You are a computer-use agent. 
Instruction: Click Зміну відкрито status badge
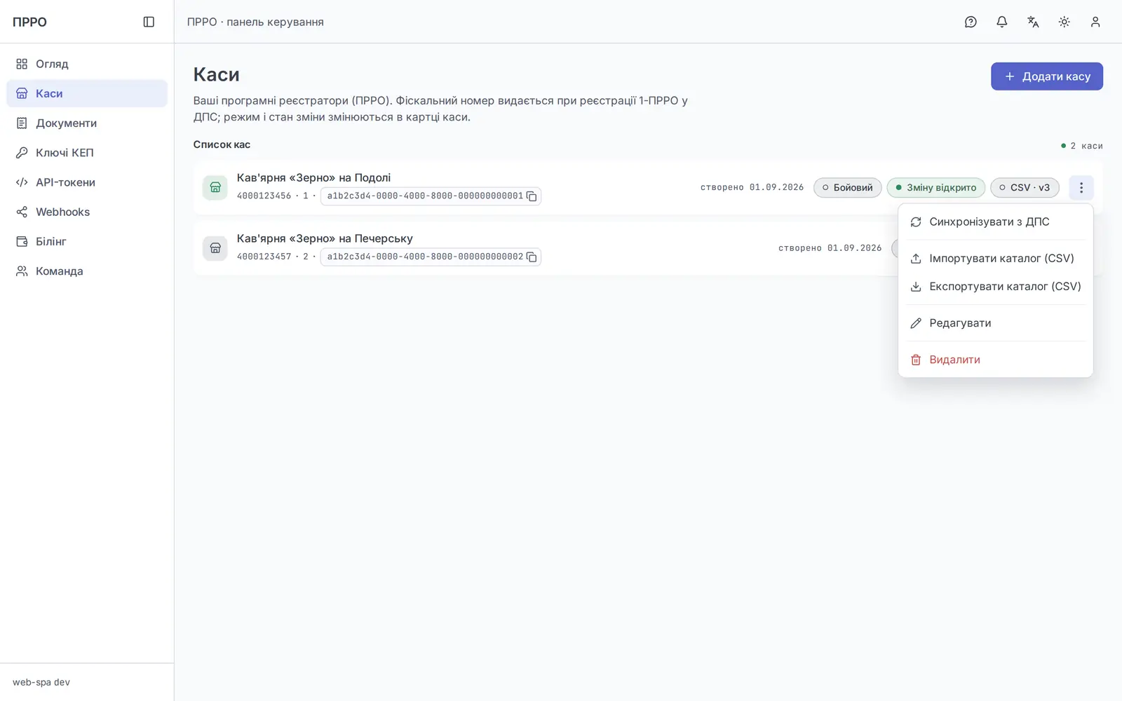click(x=935, y=187)
